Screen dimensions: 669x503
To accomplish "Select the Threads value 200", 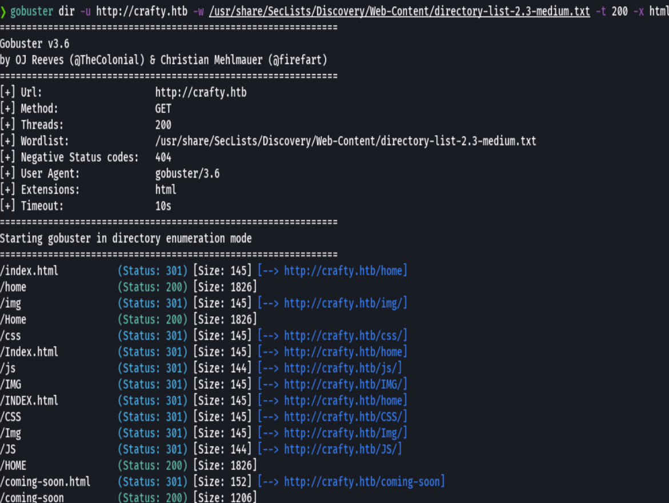I will click(162, 124).
